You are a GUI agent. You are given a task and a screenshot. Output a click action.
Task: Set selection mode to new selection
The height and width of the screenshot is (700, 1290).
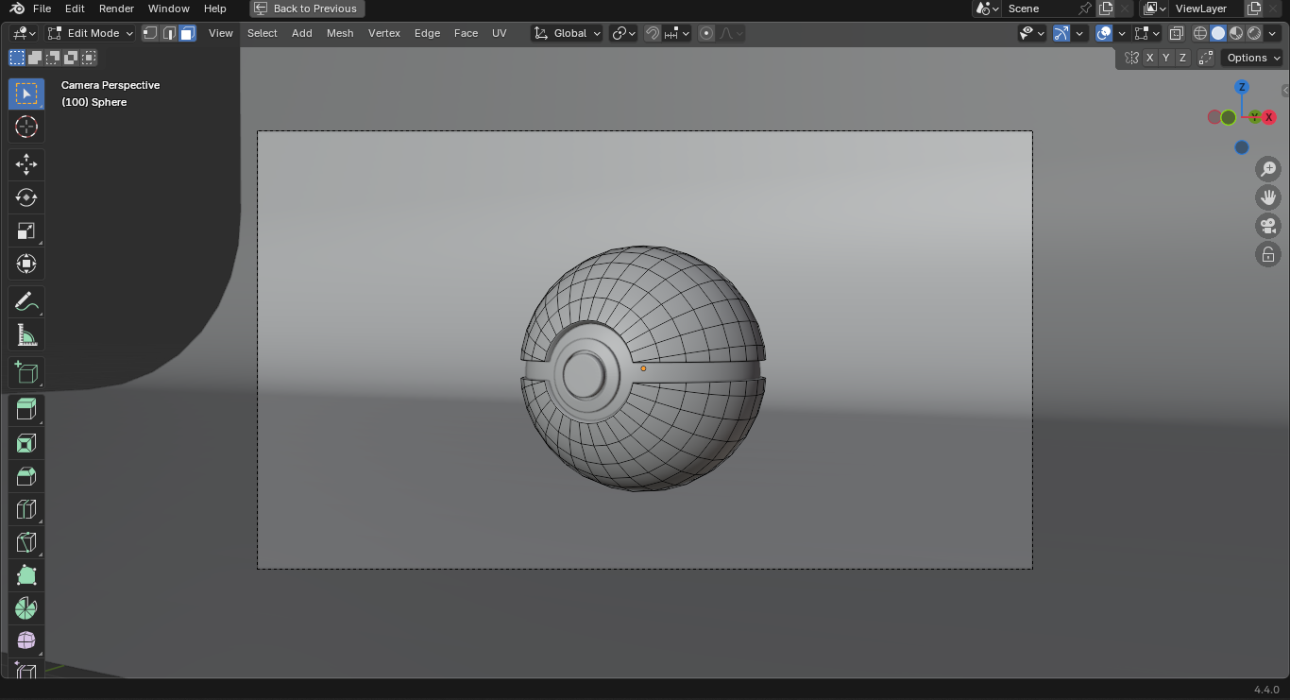tap(17, 58)
